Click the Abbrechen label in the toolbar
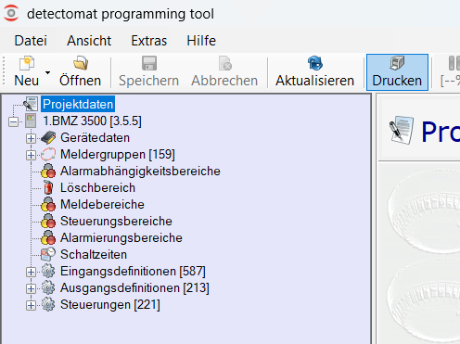This screenshot has height=344, width=460. (224, 81)
